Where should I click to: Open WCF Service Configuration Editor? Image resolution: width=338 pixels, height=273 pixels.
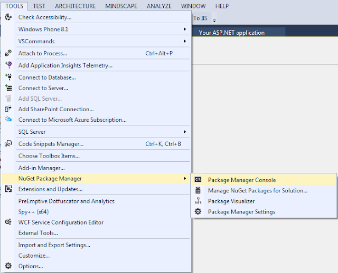(96, 222)
